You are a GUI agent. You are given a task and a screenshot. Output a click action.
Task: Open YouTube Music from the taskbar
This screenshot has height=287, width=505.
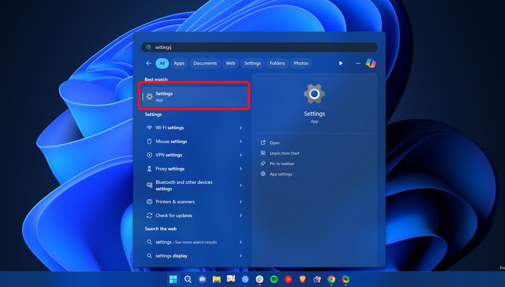coord(288,279)
